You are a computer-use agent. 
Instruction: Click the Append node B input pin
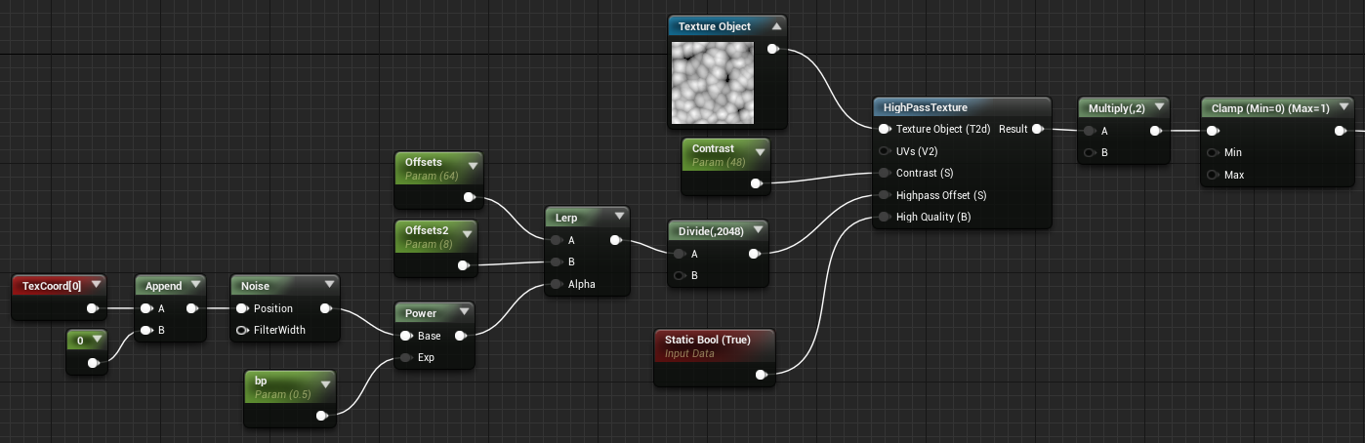tap(145, 330)
